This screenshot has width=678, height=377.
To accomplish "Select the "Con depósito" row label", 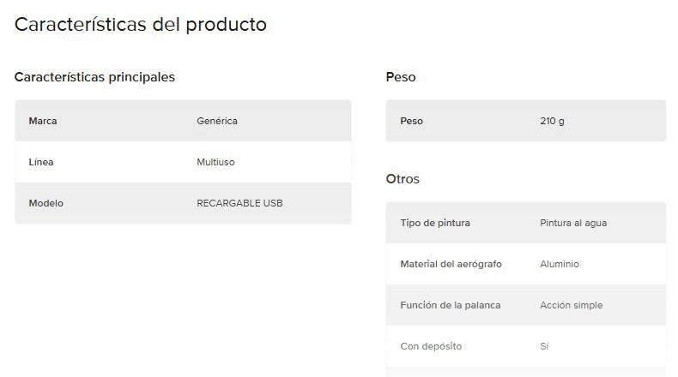I will [431, 346].
